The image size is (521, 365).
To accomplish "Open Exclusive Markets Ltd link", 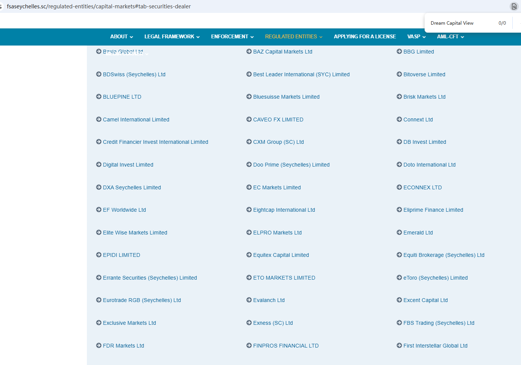I will tap(129, 323).
